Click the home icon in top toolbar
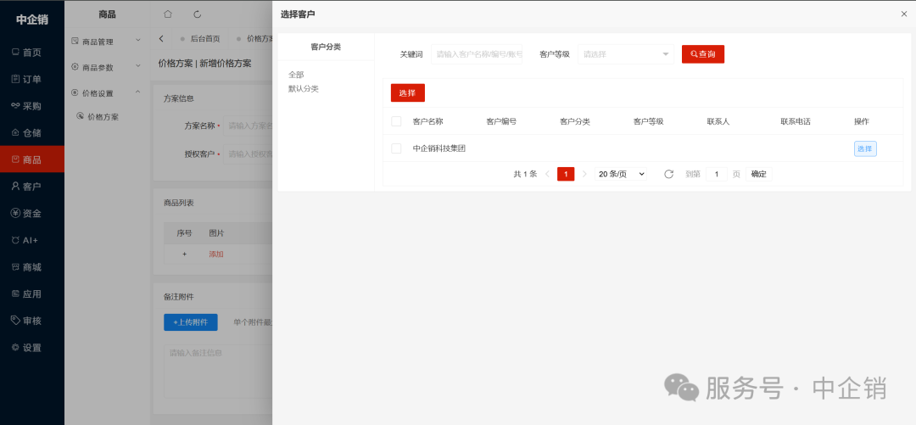 (168, 14)
